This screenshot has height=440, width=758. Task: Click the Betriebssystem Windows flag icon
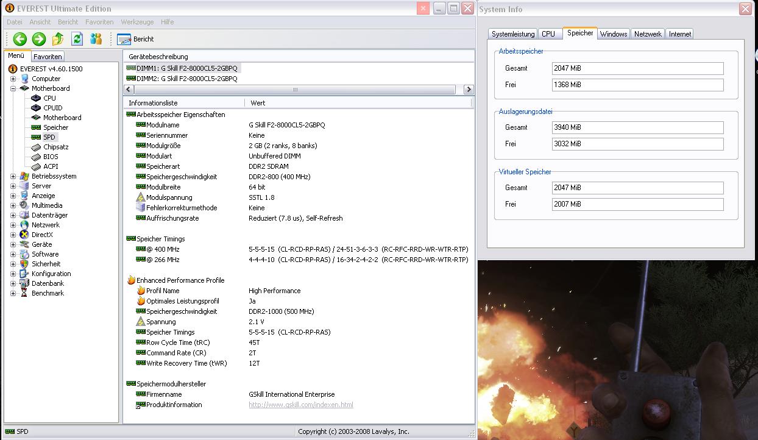click(x=24, y=176)
